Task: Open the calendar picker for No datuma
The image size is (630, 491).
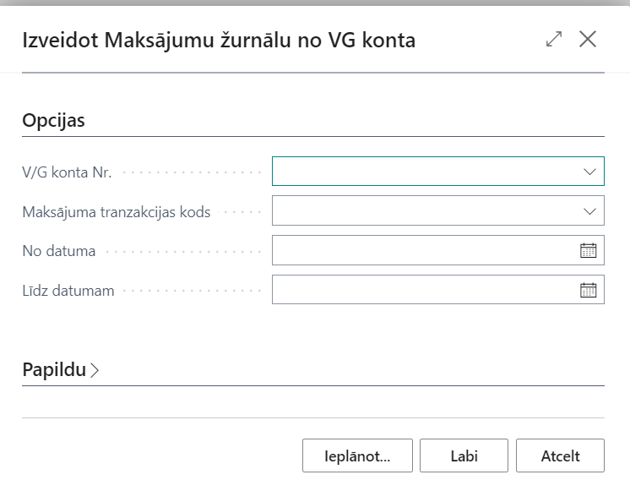Action: pos(588,250)
